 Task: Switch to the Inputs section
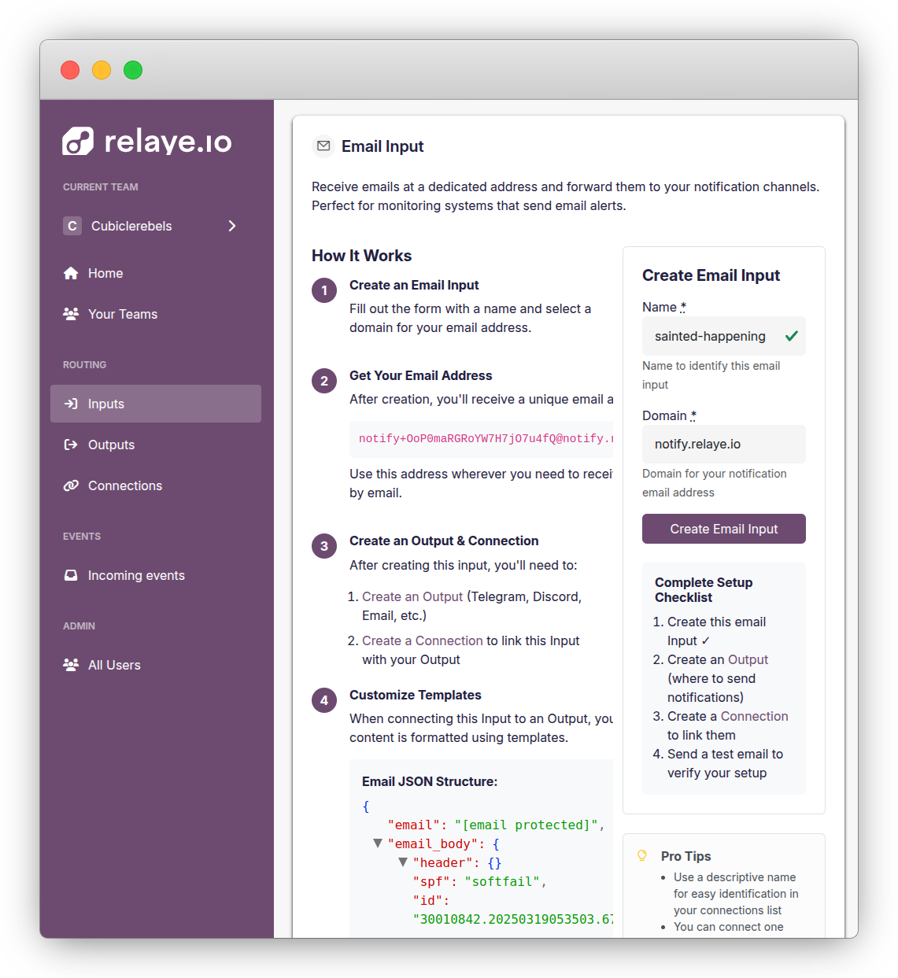(106, 404)
